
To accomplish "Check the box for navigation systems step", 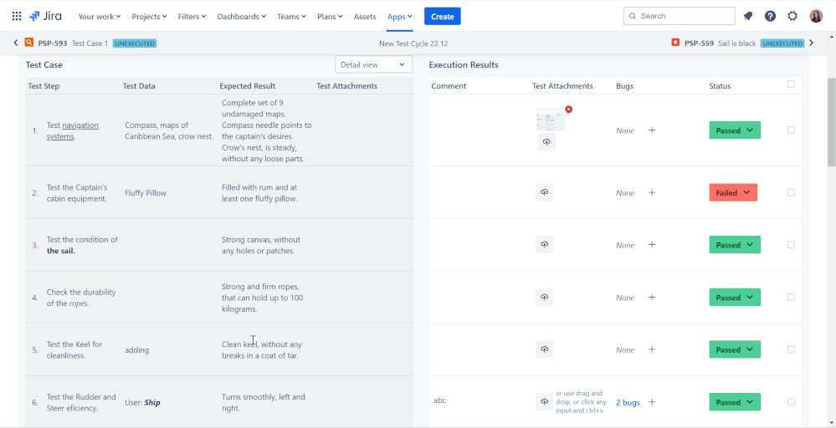I will [791, 130].
